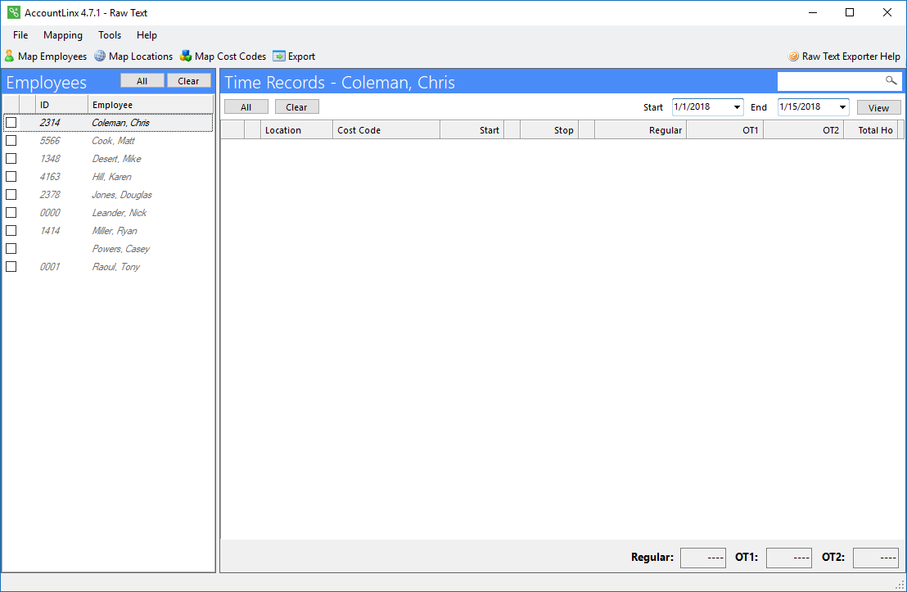
Task: Click the Map Cost Codes label
Action: (x=230, y=56)
